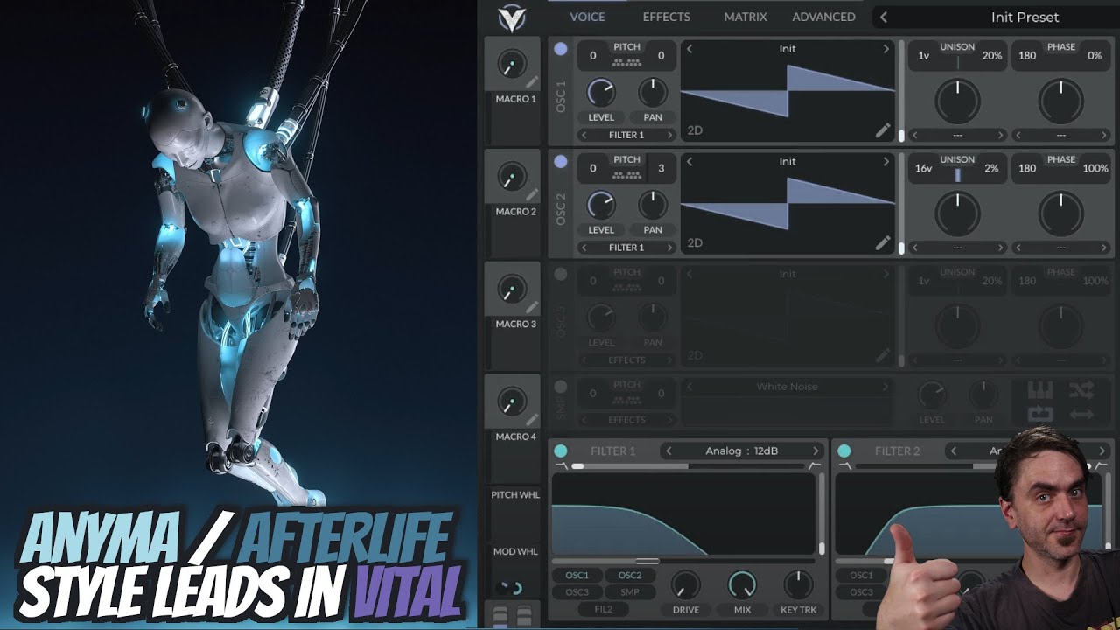Click the Macro 3 knob
The image size is (1120, 630).
point(512,289)
